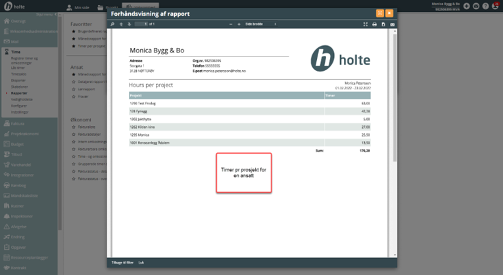Click the export document icon in toolbar

click(383, 24)
